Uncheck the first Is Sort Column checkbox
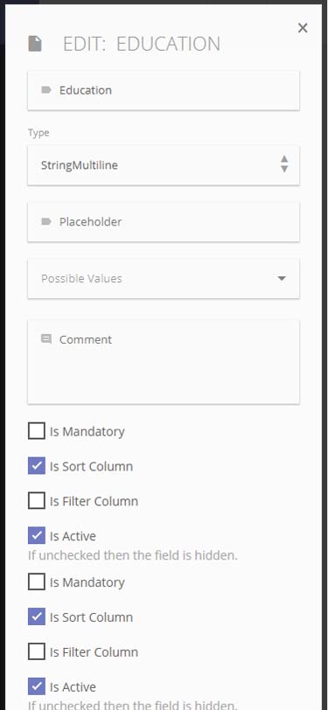This screenshot has width=328, height=710. (x=37, y=466)
